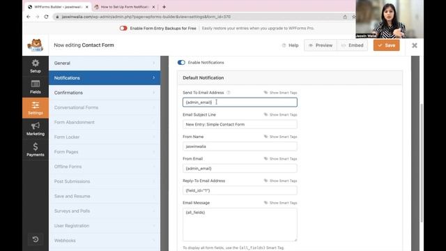Close the WPForms Builder browser tab
This screenshot has width=446, height=251.
pyautogui.click(x=86, y=7)
